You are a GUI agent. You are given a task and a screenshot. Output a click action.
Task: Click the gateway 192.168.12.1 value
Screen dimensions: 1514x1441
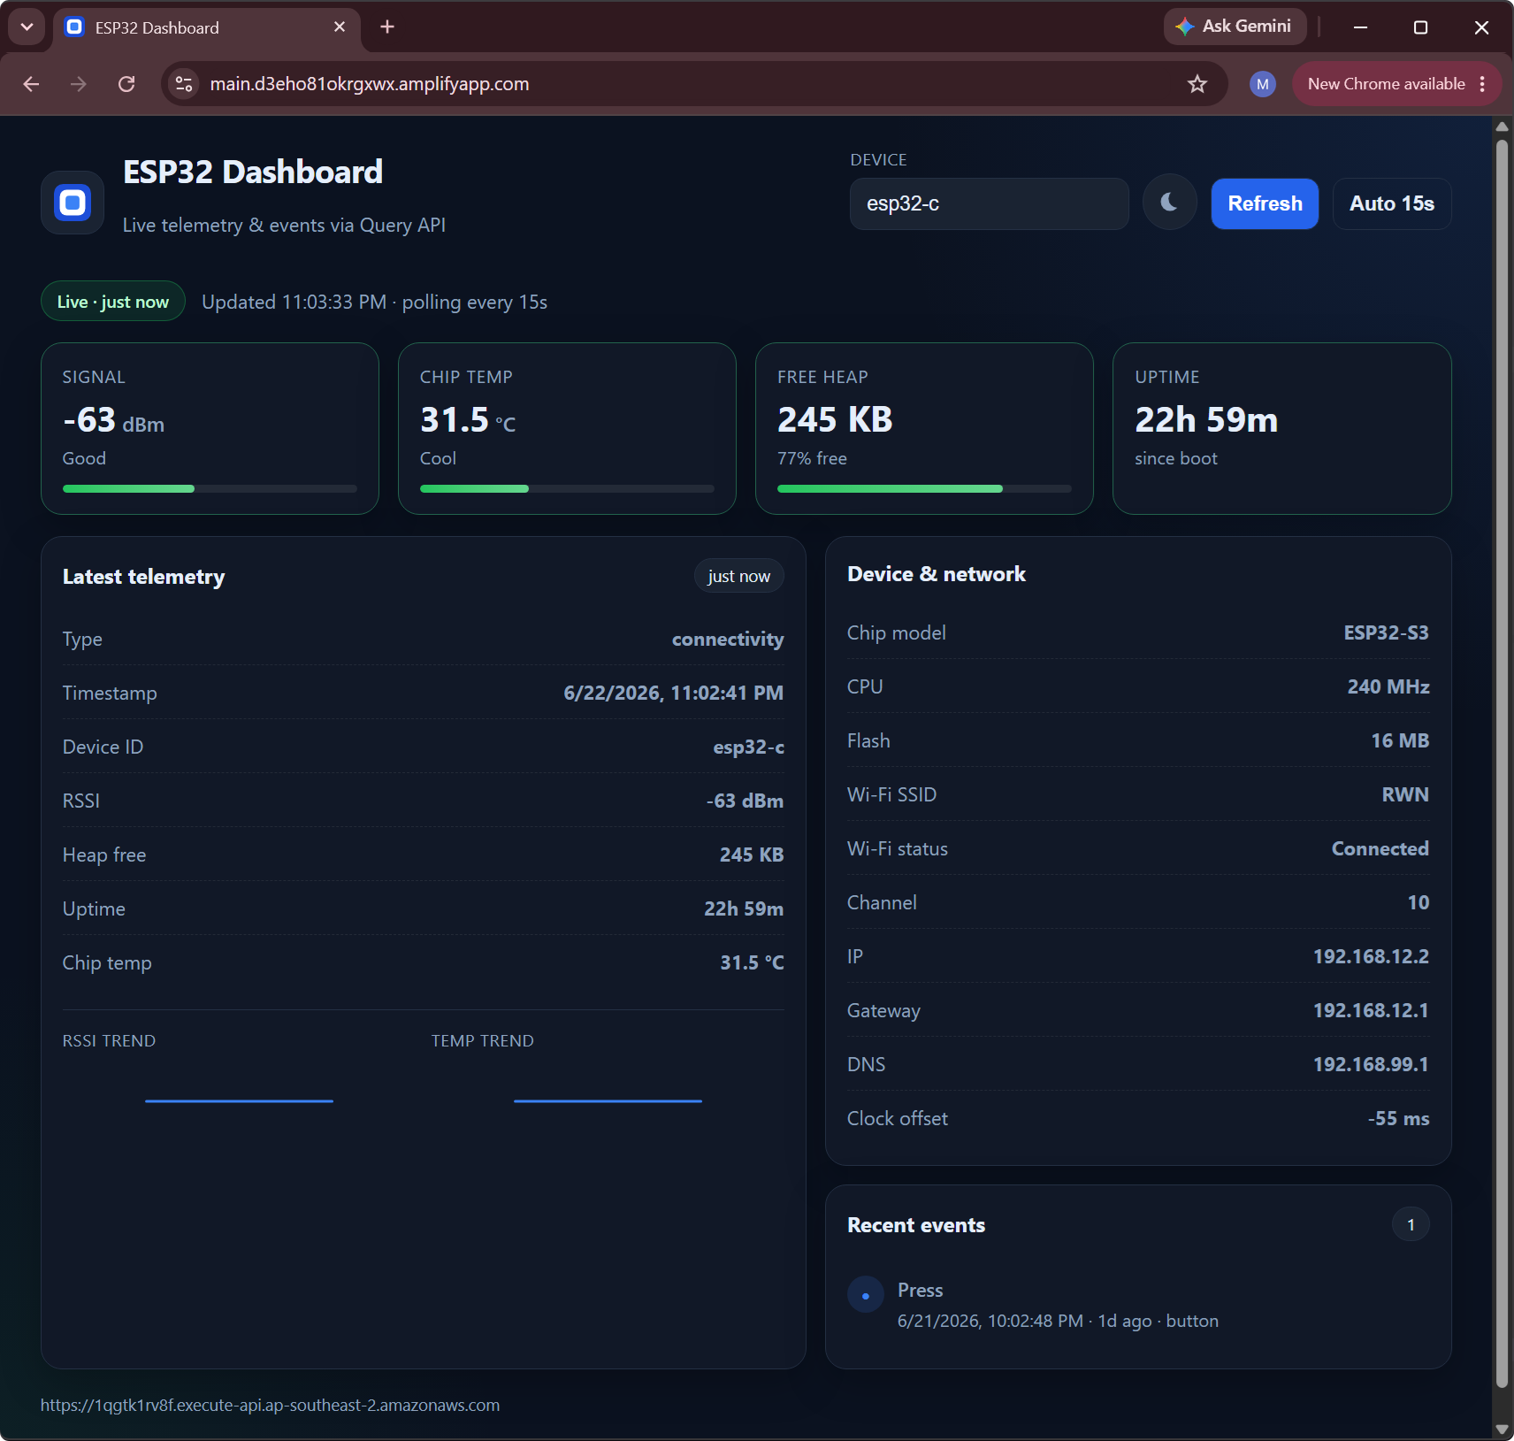pos(1371,1011)
